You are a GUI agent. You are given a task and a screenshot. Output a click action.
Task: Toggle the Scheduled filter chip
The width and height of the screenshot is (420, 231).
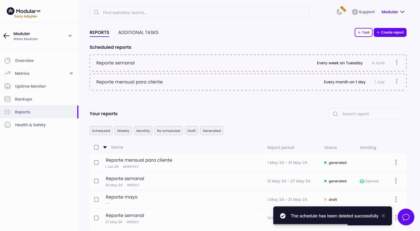point(101,131)
